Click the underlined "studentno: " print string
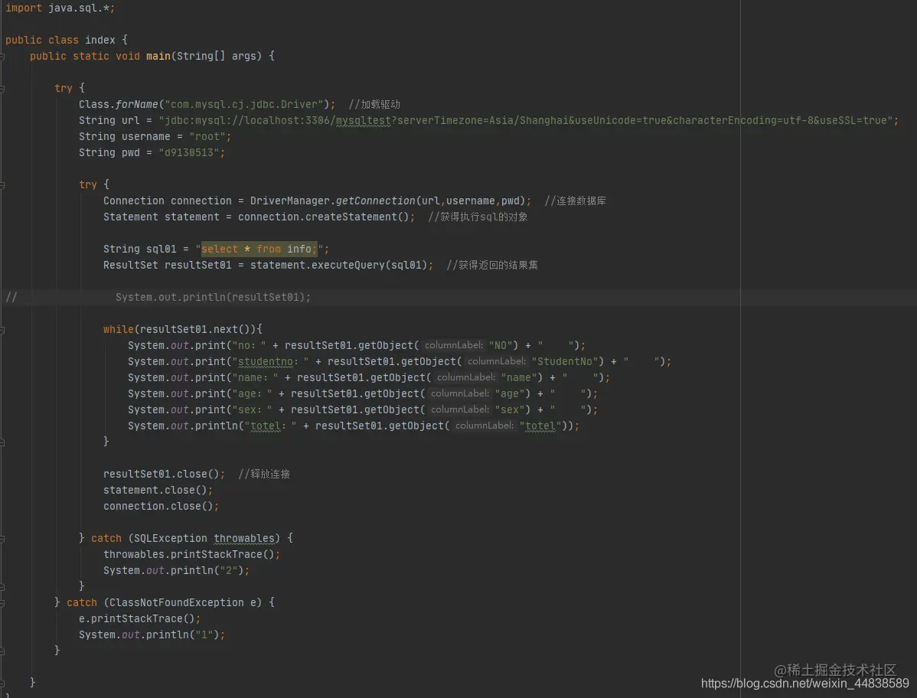Viewport: 917px width, 698px height. (271, 362)
